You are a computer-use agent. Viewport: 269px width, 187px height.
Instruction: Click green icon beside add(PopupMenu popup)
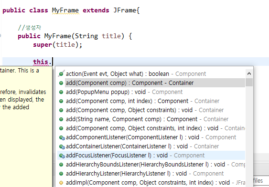[61, 92]
